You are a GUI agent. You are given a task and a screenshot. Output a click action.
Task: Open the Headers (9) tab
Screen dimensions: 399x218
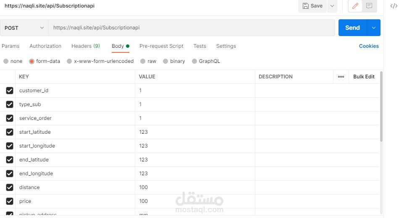(86, 46)
